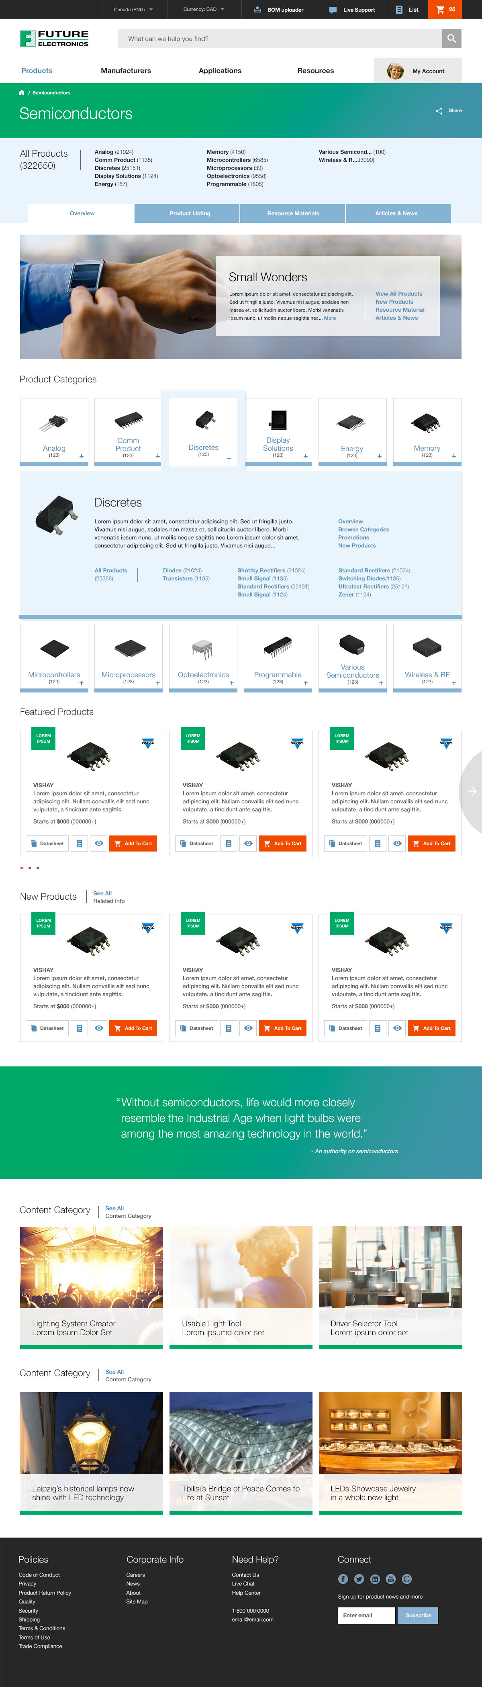Select the second Featured Products carousel dot
This screenshot has width=482, height=1687.
(29, 868)
